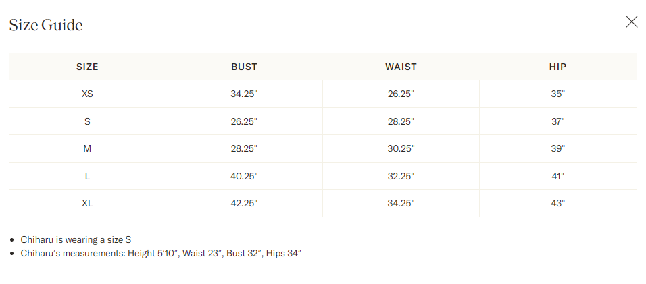Click the 'Chiharu is wearing a size S' note
This screenshot has width=646, height=284.
coord(76,239)
